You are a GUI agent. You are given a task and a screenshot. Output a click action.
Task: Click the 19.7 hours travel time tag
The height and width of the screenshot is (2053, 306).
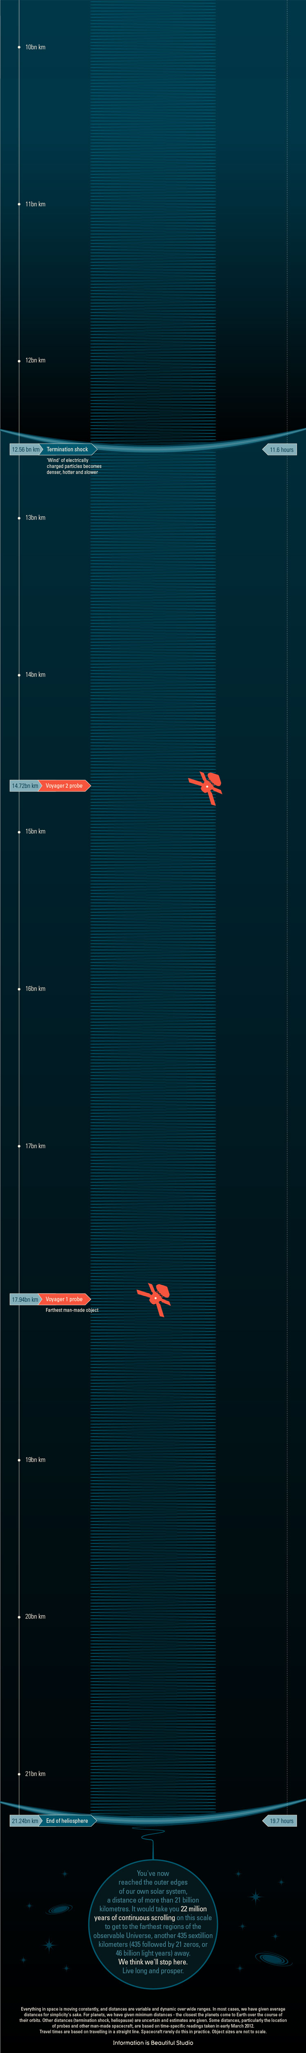(x=280, y=1820)
